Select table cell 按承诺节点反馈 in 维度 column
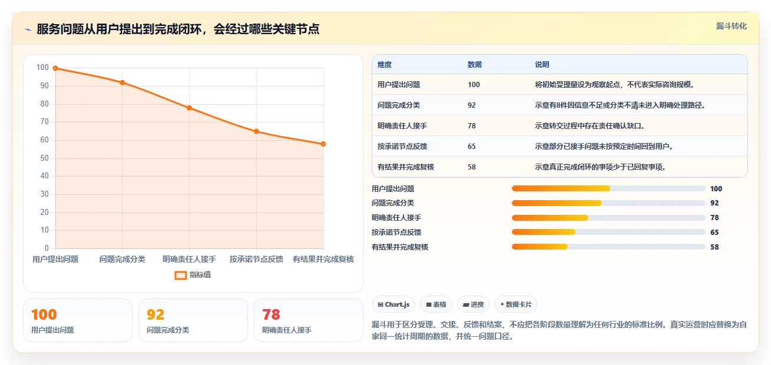 402,147
